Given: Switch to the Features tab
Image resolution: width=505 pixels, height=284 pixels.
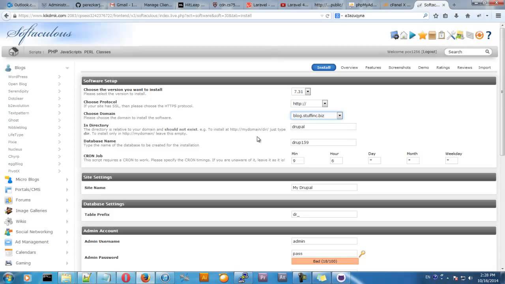Looking at the screenshot, I should 373,67.
